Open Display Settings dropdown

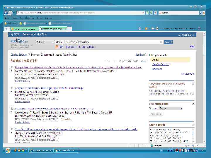[20, 55]
